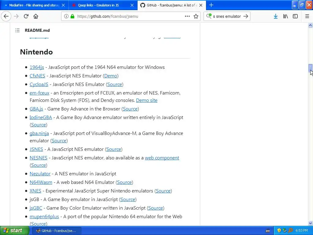Open the JSNES link
This screenshot has height=235, width=313.
click(x=36, y=149)
